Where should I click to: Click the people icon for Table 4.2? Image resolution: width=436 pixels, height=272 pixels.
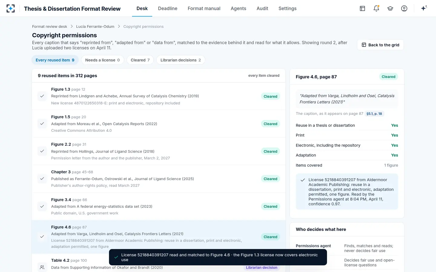(42, 267)
